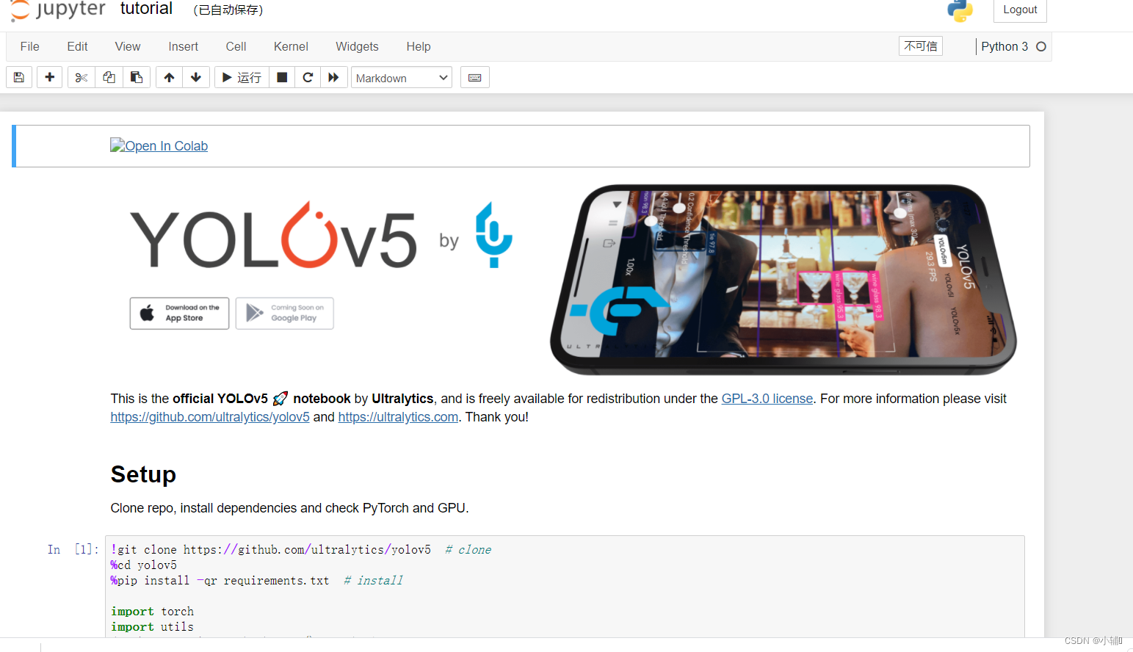
Task: Open the Help menu
Action: tap(419, 46)
